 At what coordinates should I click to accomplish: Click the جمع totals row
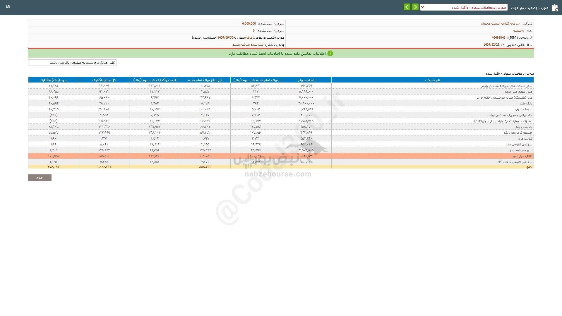coord(529,167)
